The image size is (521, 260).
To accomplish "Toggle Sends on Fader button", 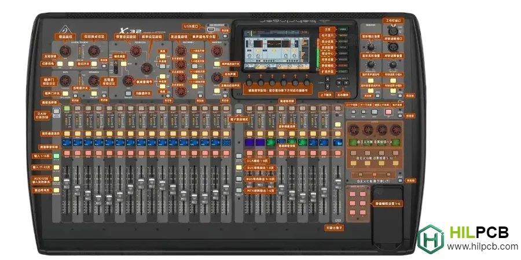I will (239, 111).
